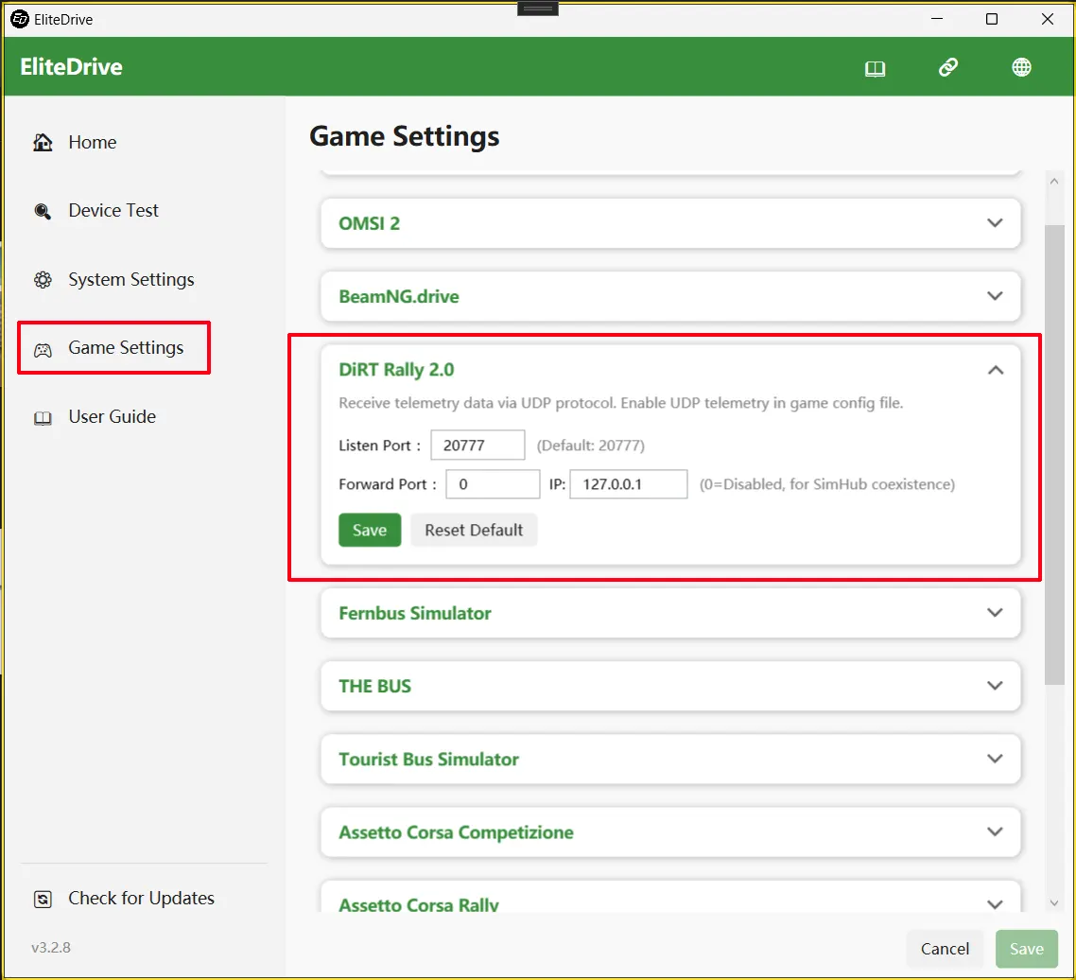Click the '(Default: 20777)' hint text

tap(590, 445)
